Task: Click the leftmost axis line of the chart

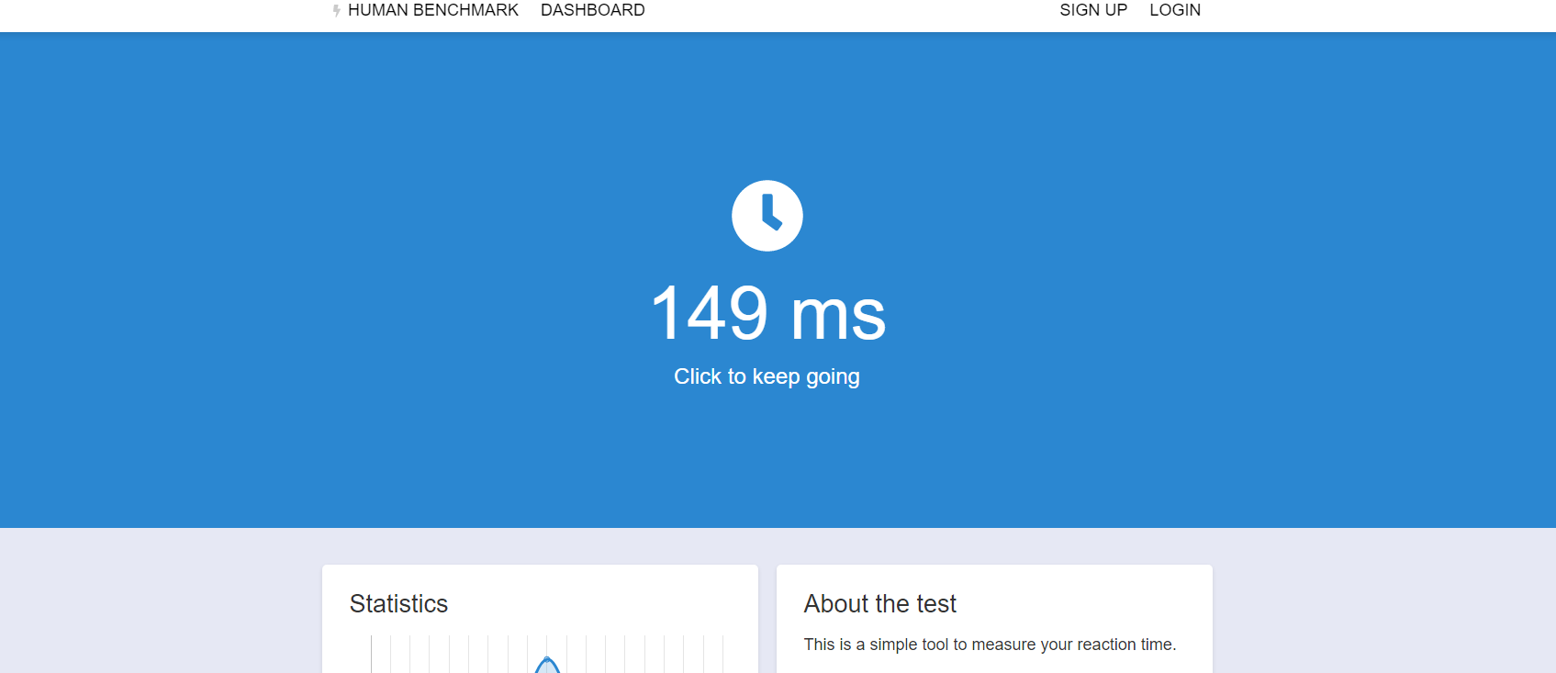Action: tap(371, 654)
